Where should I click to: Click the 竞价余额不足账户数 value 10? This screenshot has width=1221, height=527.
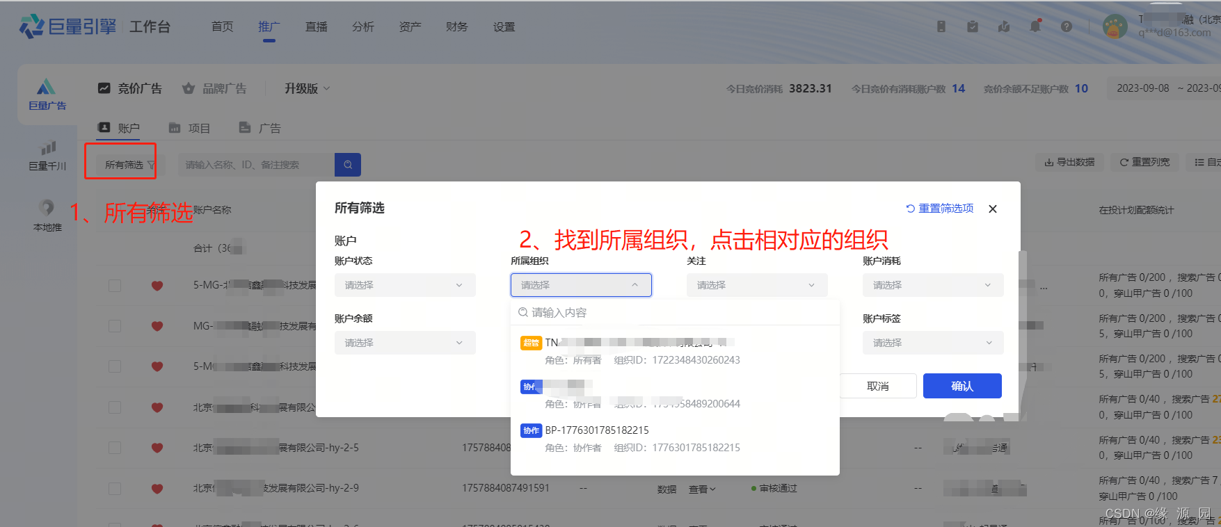point(1081,88)
